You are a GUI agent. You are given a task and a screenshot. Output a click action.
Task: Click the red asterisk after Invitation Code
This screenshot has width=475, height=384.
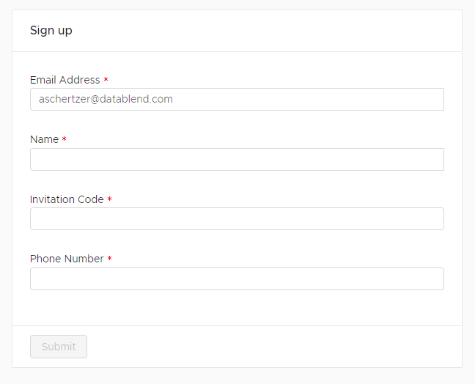click(x=109, y=200)
